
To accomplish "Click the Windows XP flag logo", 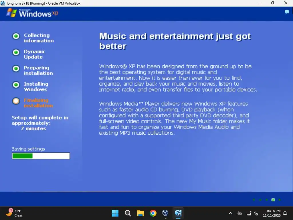I will (x=11, y=13).
